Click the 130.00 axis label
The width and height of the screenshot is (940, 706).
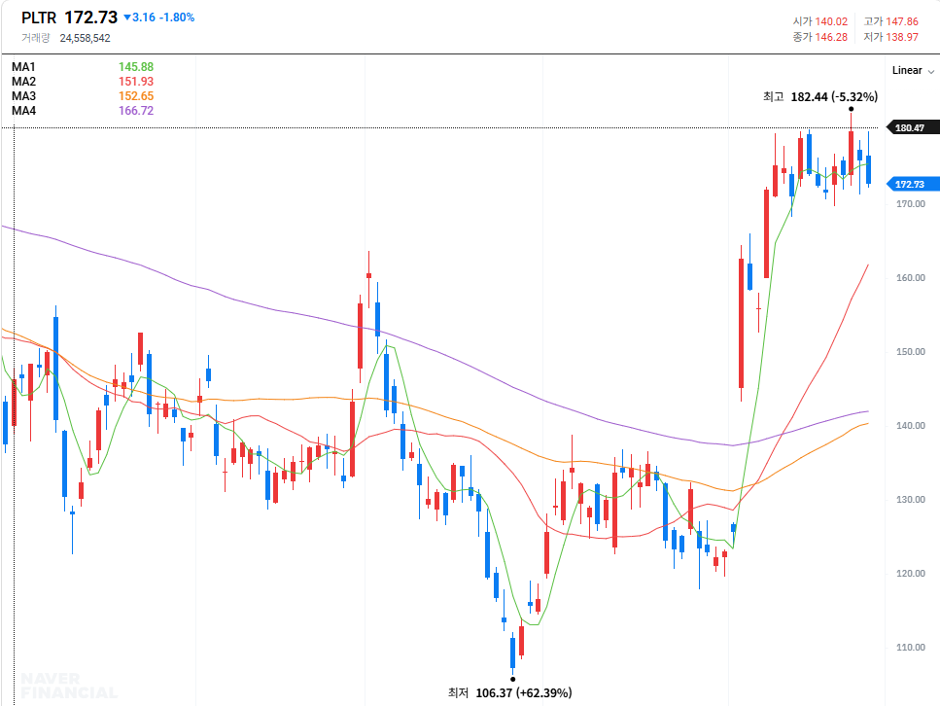(911, 499)
